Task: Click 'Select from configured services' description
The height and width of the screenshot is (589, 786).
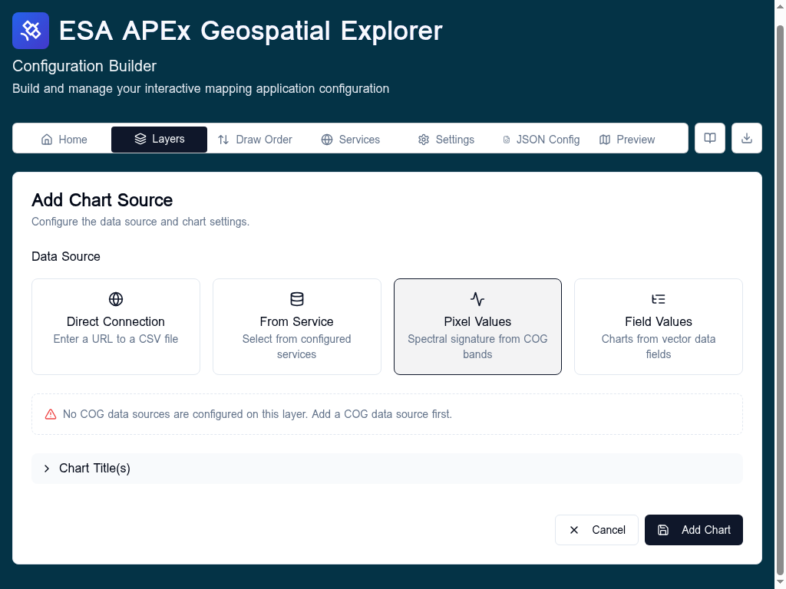Action: 297,347
